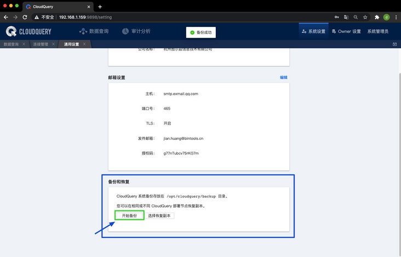Click the 选择恢复副本 button
The width and height of the screenshot is (401, 257).
(159, 215)
